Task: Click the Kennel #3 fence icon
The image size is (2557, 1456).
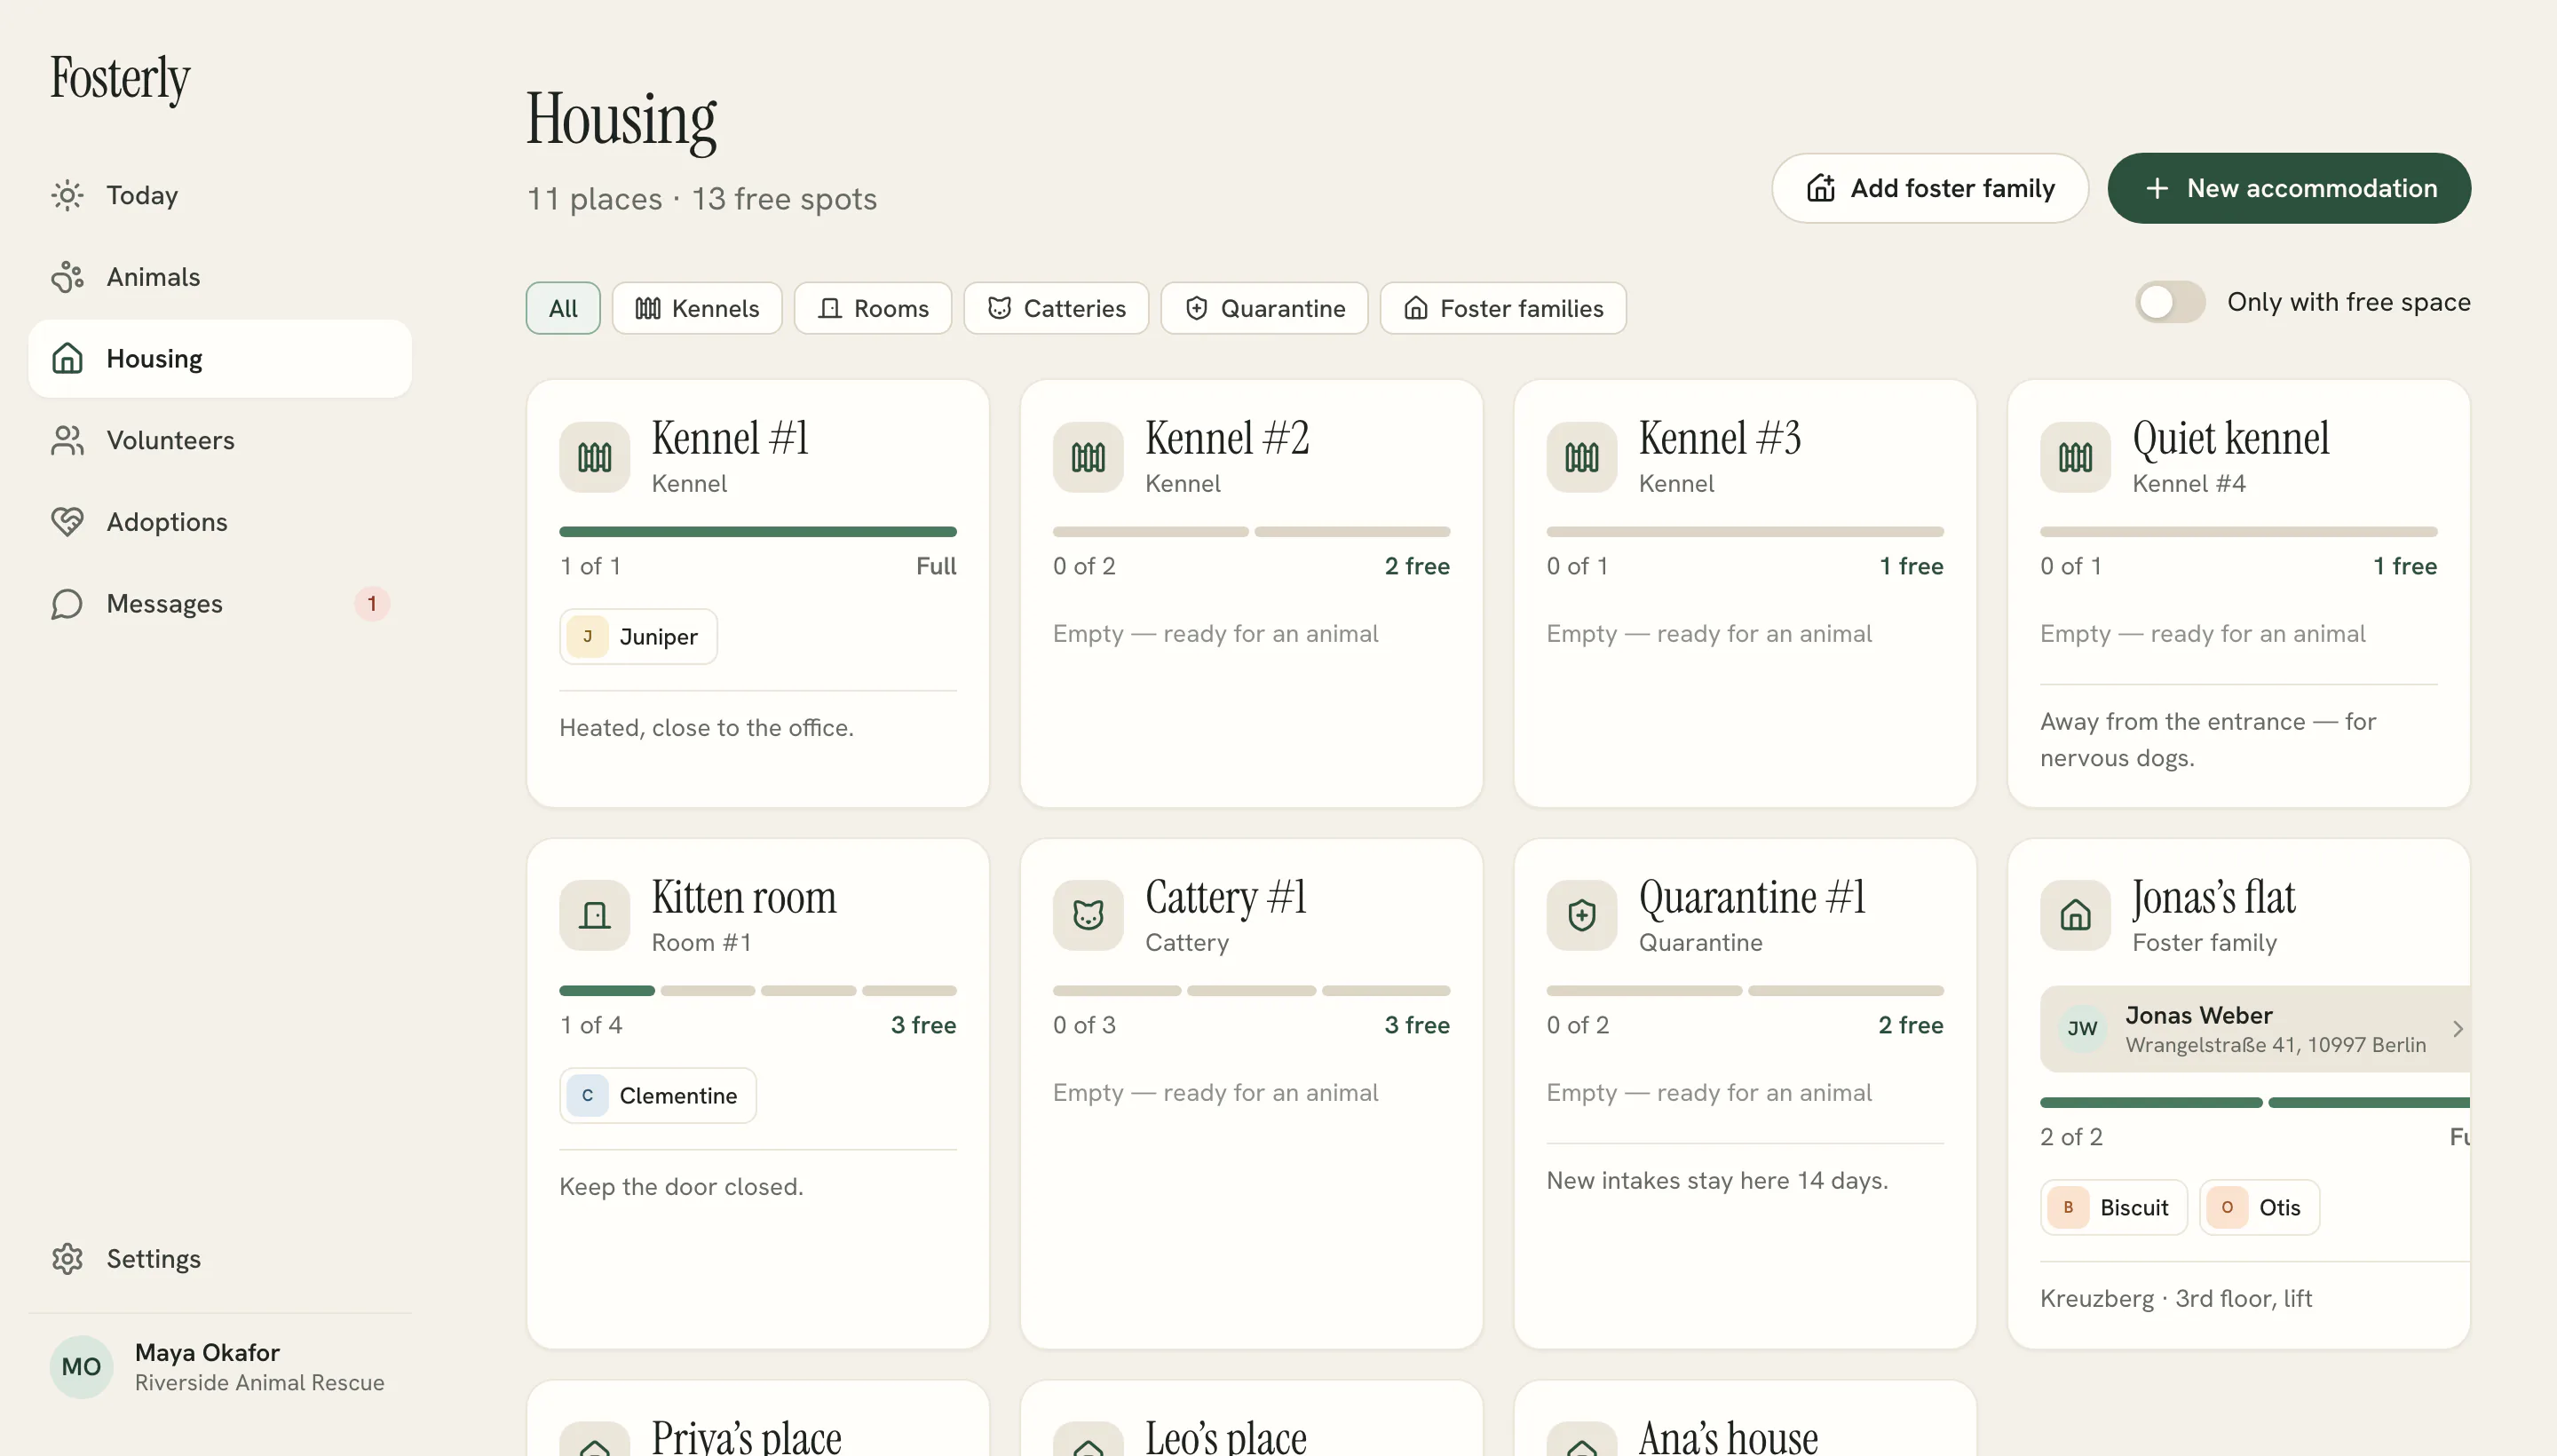Action: pyautogui.click(x=1581, y=457)
